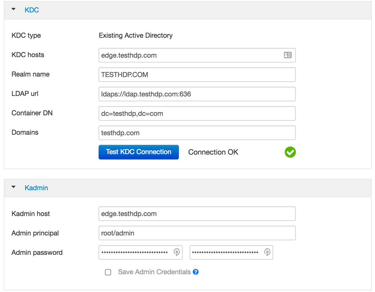
Task: Select the Admin principal field
Action: [197, 233]
